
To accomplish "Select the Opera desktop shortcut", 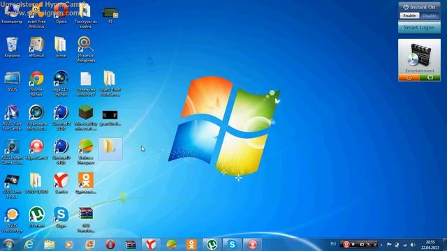I will (x=61, y=14).
